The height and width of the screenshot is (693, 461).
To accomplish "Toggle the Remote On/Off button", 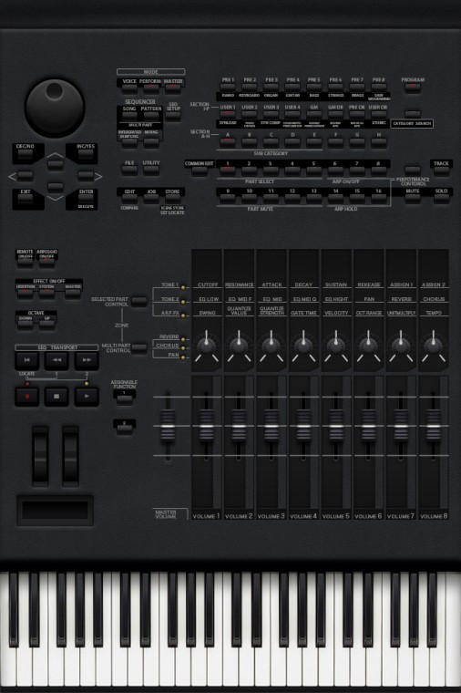I will (x=26, y=262).
